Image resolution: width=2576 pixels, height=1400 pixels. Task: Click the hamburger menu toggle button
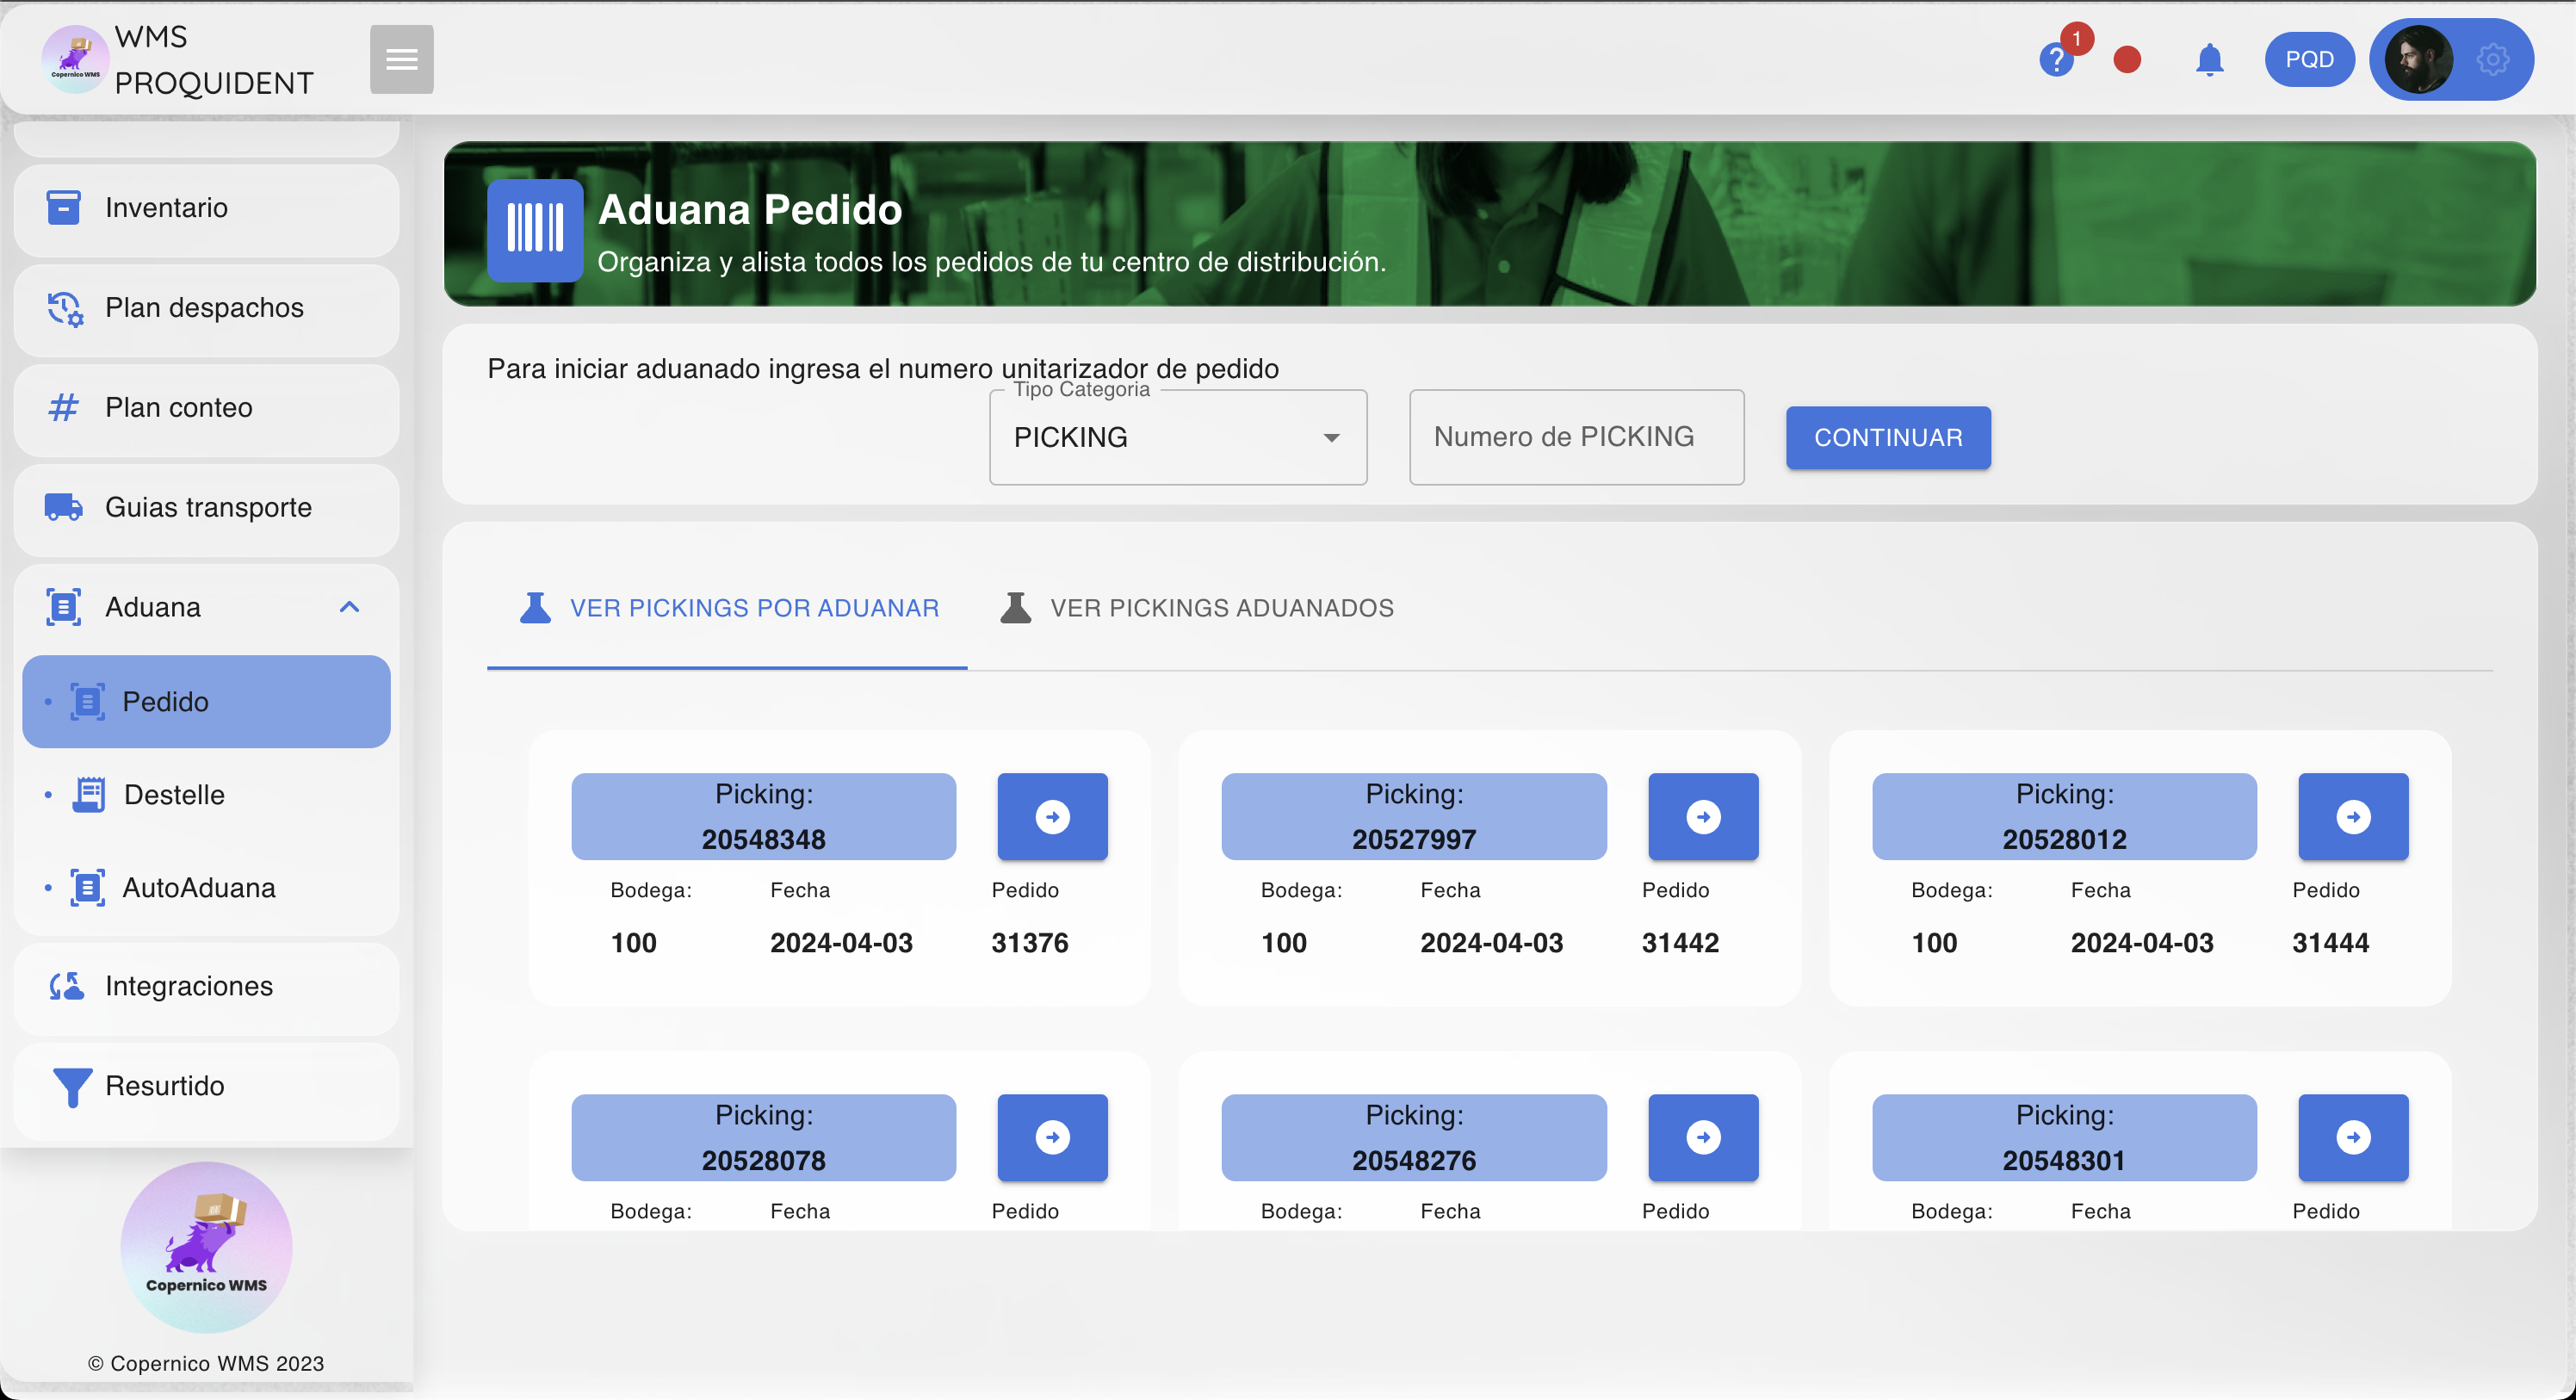tap(401, 59)
